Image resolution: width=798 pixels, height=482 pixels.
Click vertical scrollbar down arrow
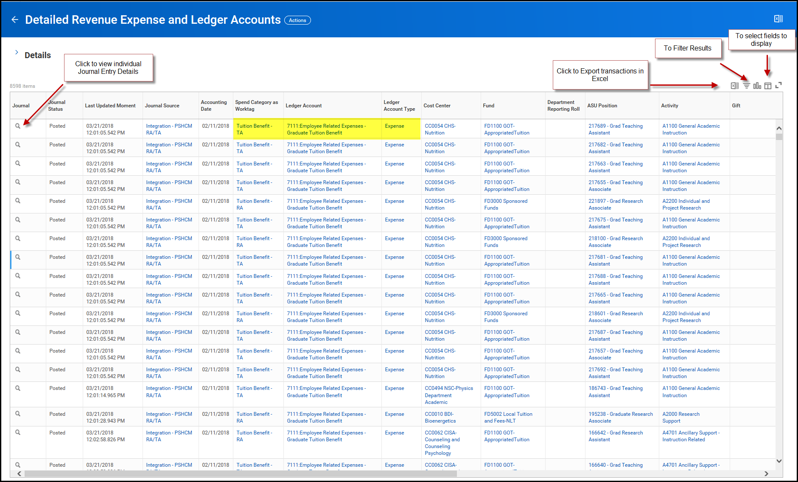click(779, 461)
